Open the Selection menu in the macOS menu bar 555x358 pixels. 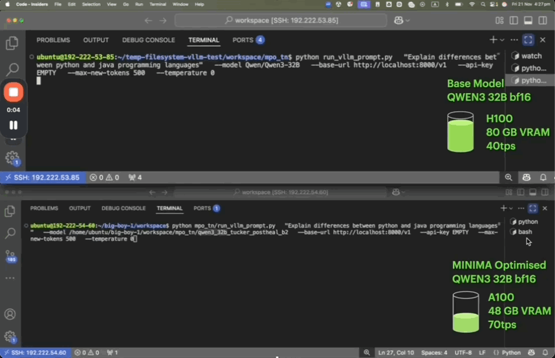point(91,5)
